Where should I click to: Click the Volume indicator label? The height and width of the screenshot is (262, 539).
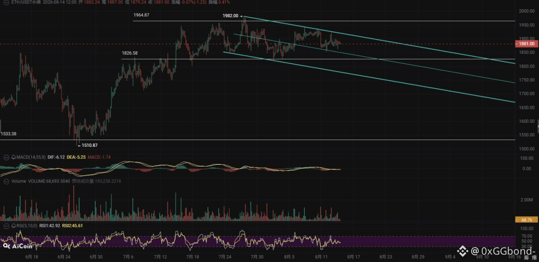pyautogui.click(x=19, y=181)
